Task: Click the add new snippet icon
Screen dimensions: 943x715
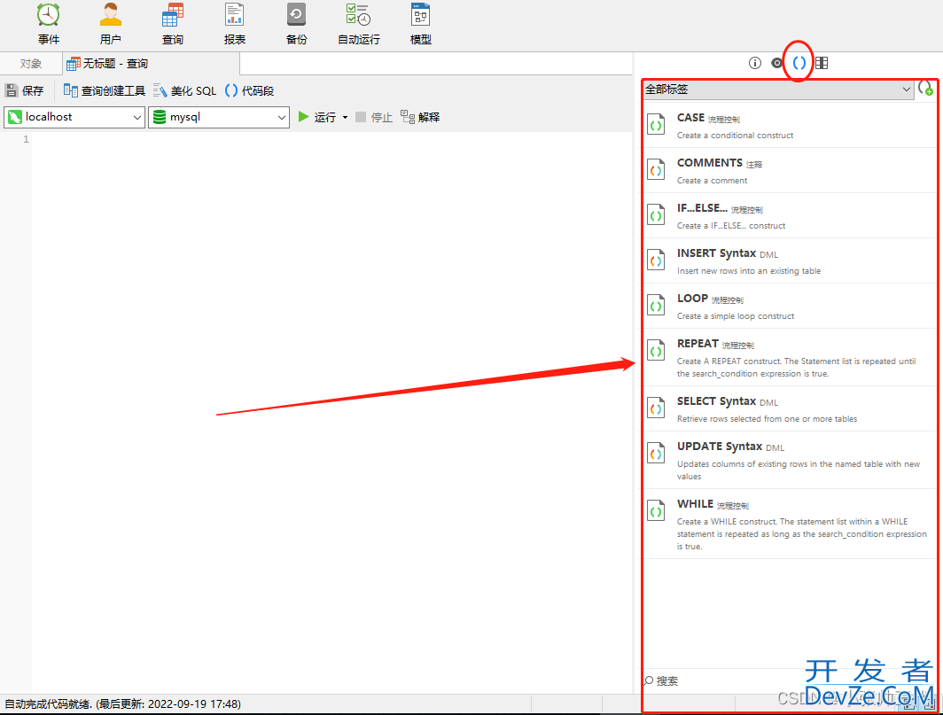Action: [925, 89]
